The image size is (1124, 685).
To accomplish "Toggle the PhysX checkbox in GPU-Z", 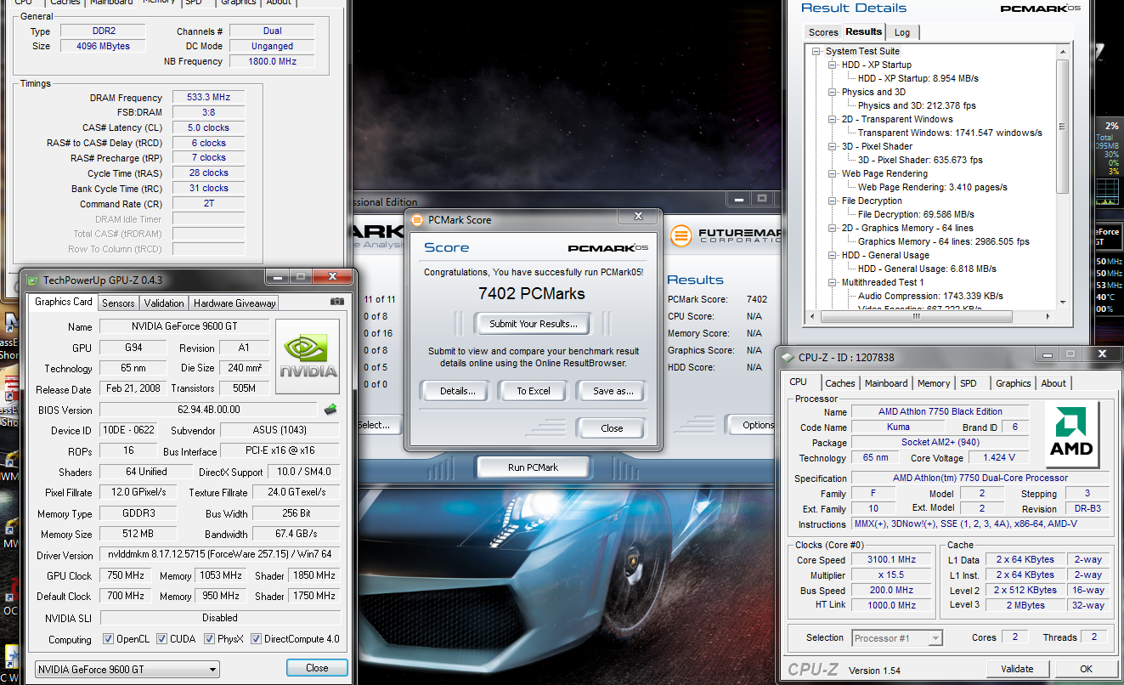I will 210,639.
